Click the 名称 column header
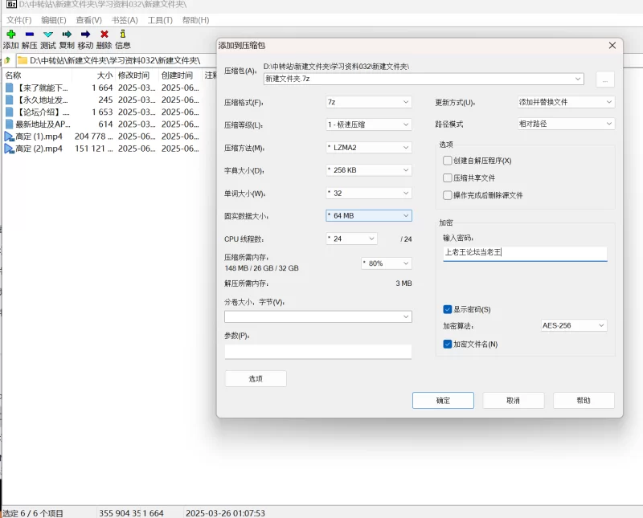Screen dimensions: 643x518 pos(38,75)
